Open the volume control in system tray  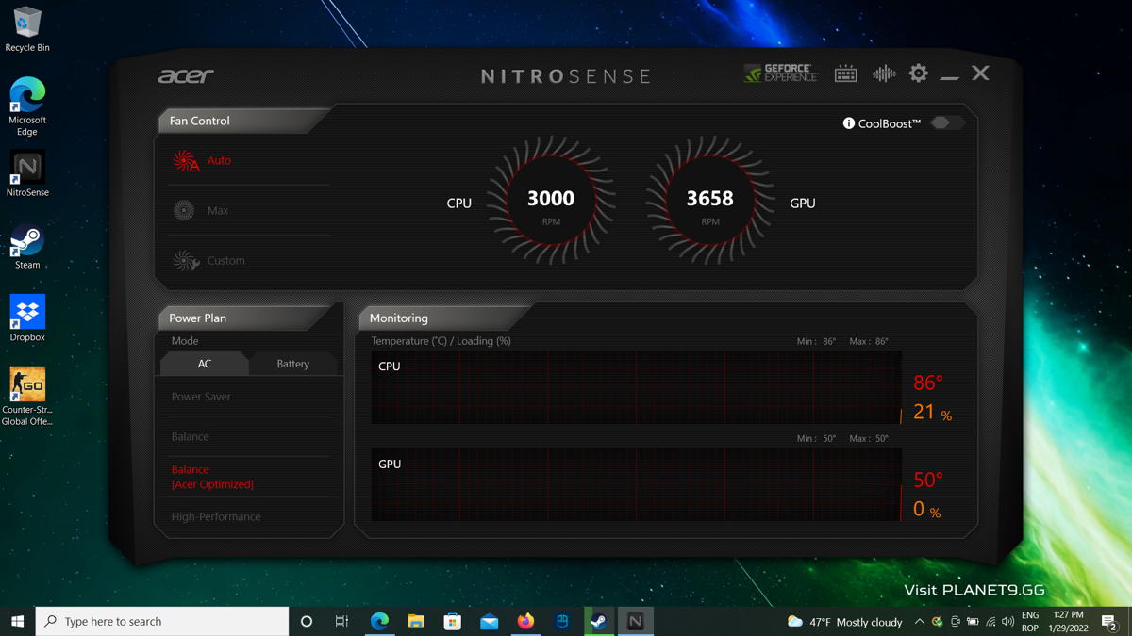point(1007,622)
